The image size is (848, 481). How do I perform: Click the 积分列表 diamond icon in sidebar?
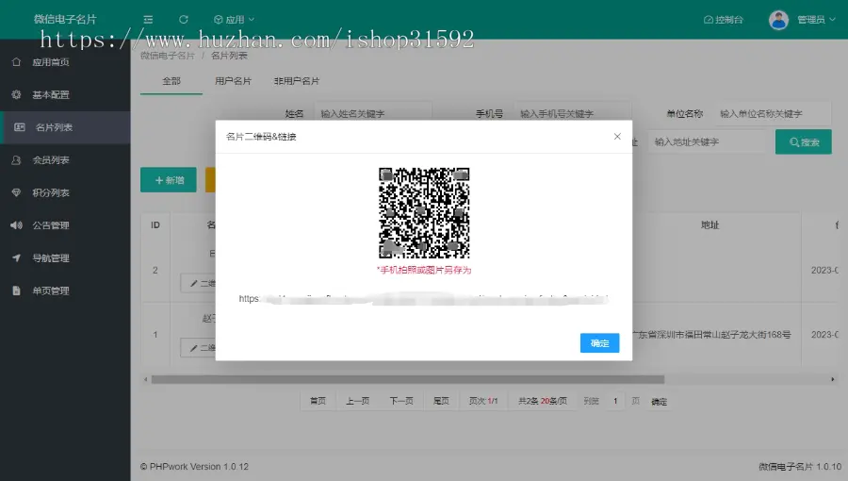[x=16, y=192]
